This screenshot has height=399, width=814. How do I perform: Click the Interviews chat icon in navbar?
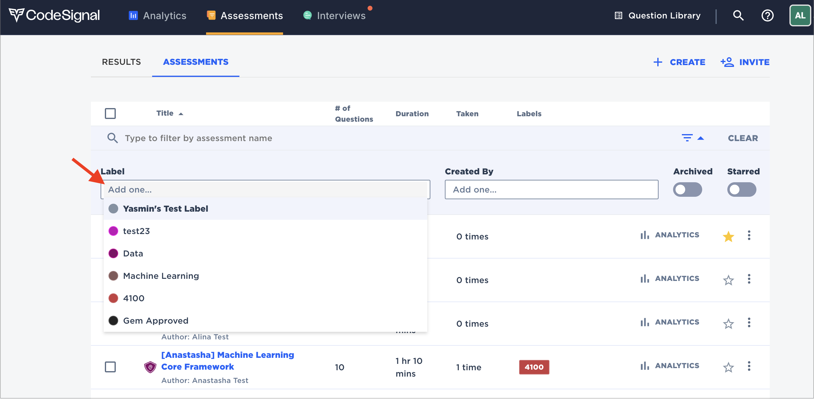tap(307, 15)
